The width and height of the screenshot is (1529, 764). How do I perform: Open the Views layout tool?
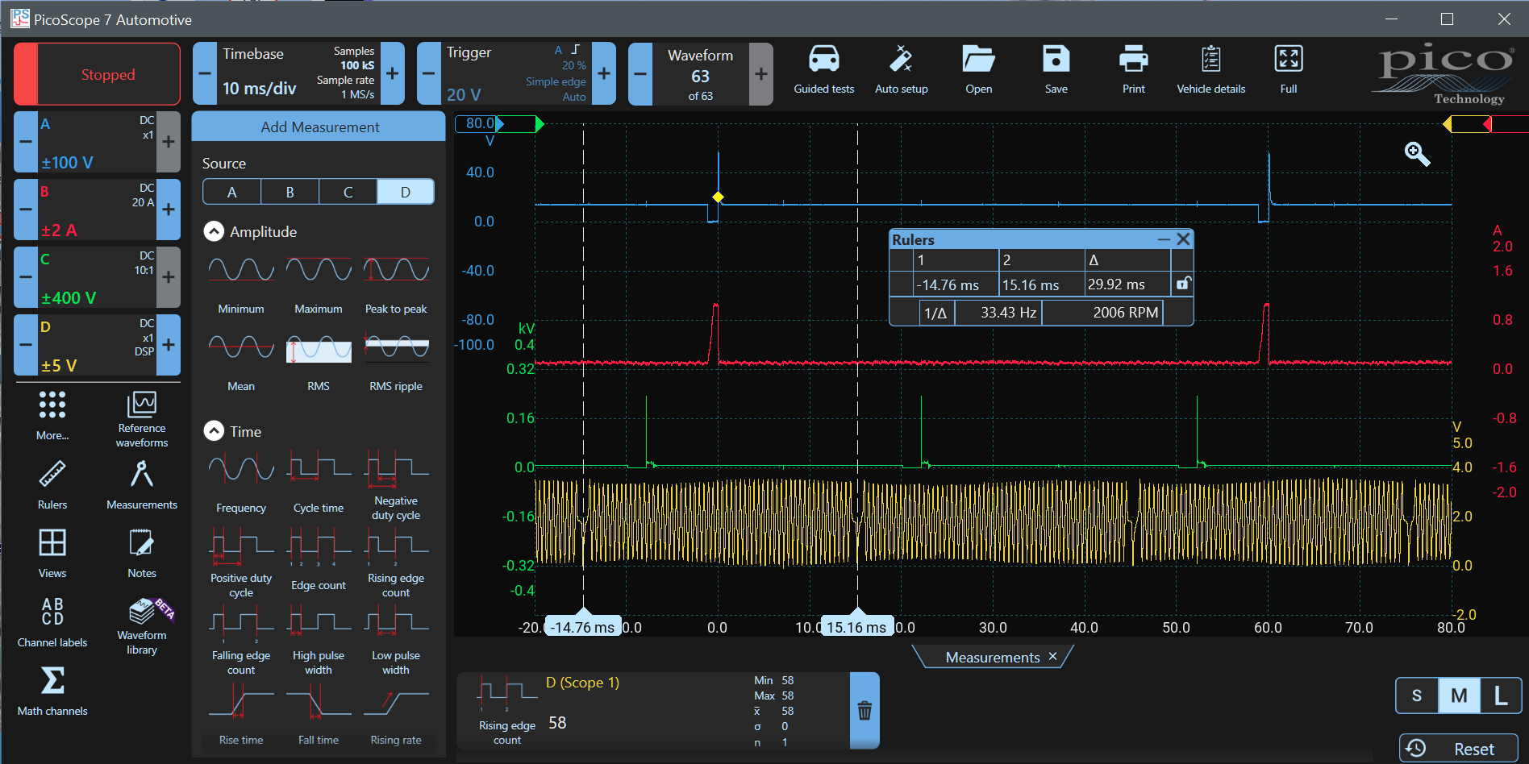pos(52,554)
